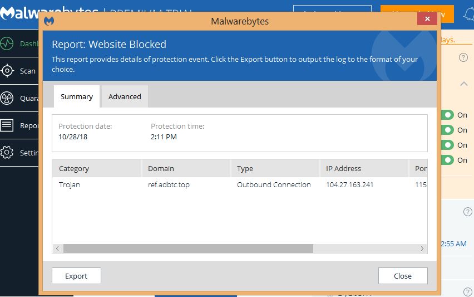Click the scrollbar left arrow

click(x=57, y=249)
